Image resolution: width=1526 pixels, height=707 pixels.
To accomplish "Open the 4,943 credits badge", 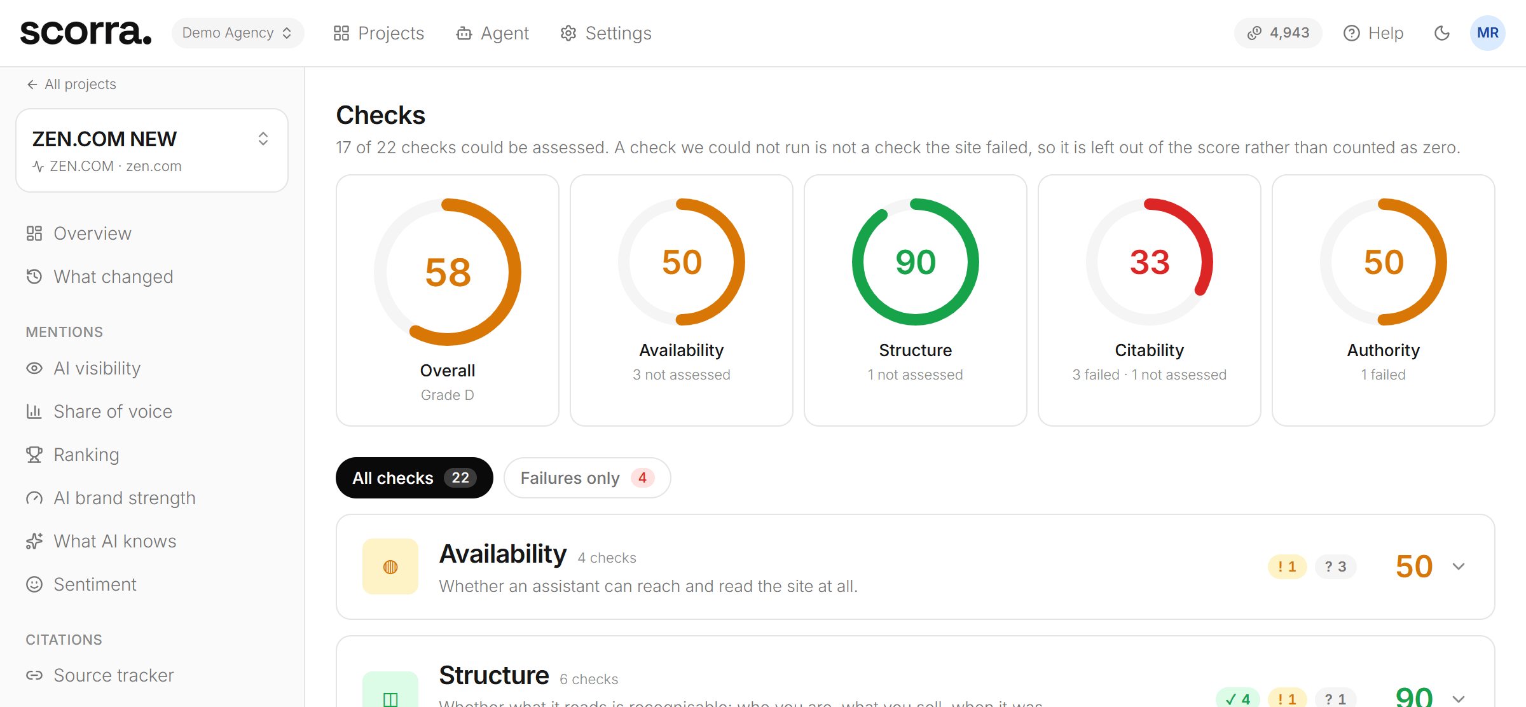I will tap(1278, 33).
